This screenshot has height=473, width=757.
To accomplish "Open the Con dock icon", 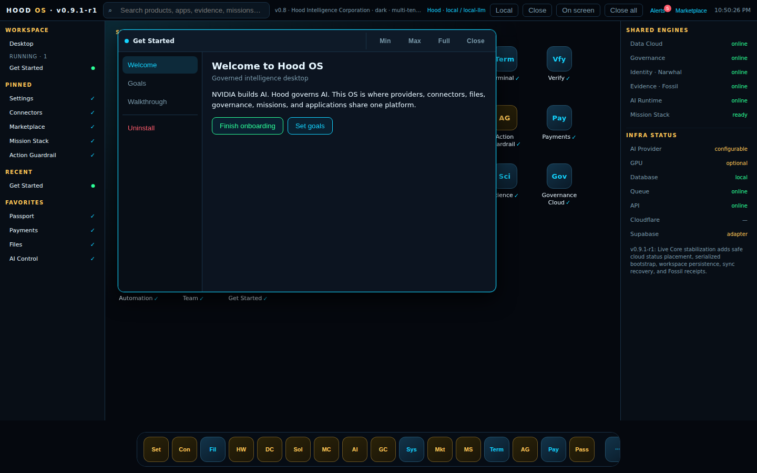I will (185, 449).
